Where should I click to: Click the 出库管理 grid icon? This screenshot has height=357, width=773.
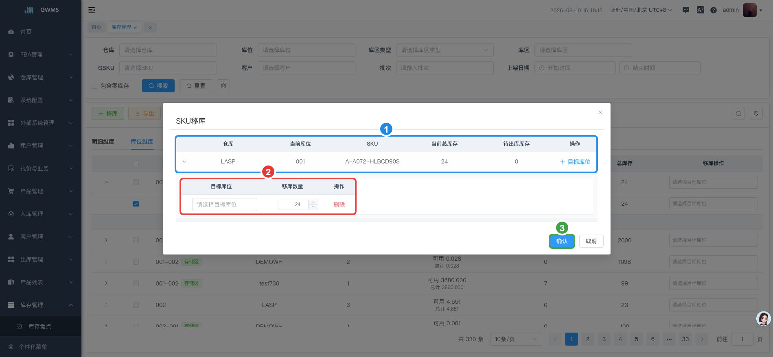coord(11,259)
